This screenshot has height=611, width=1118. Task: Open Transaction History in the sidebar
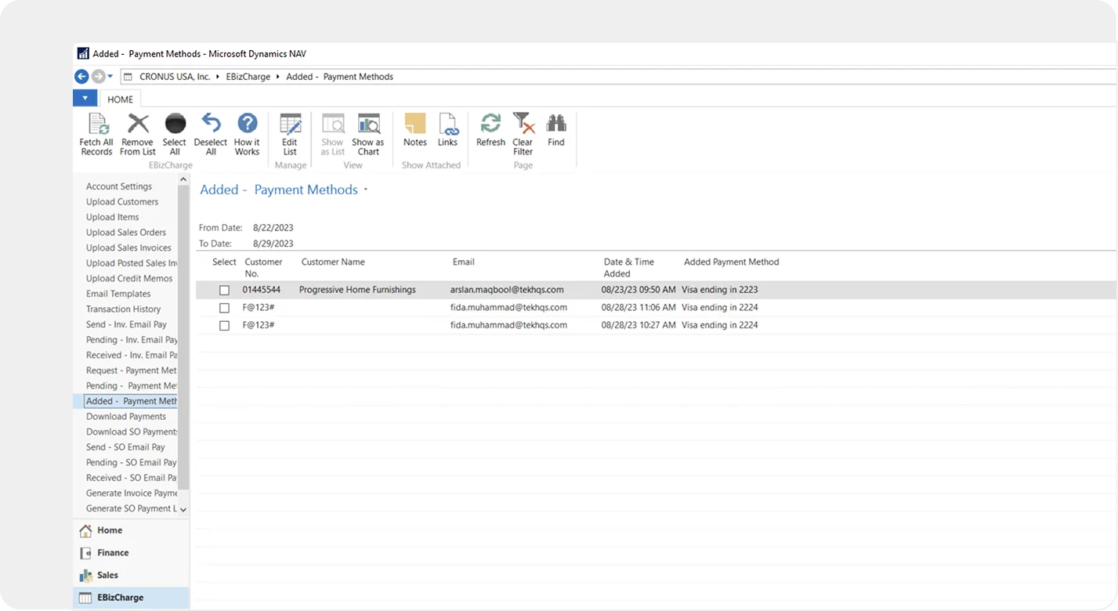pyautogui.click(x=124, y=309)
